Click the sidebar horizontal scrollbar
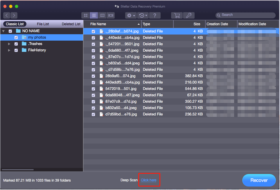This screenshot has height=190, width=280. pos(17,170)
